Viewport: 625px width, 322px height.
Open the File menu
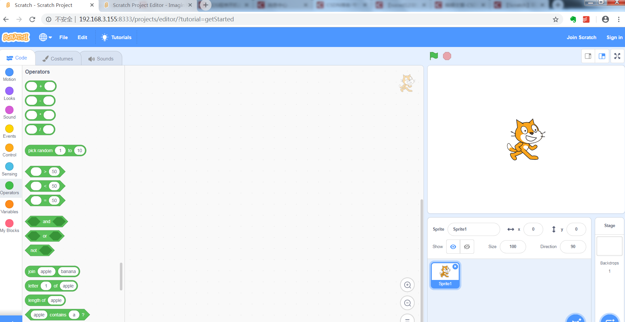point(63,37)
